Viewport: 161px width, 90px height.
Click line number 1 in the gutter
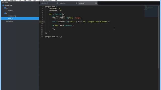[x=42, y=7]
